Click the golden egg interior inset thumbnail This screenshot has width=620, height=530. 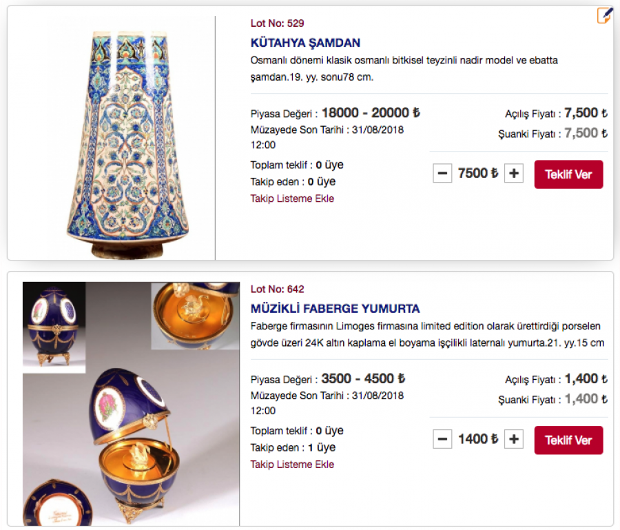point(196,316)
